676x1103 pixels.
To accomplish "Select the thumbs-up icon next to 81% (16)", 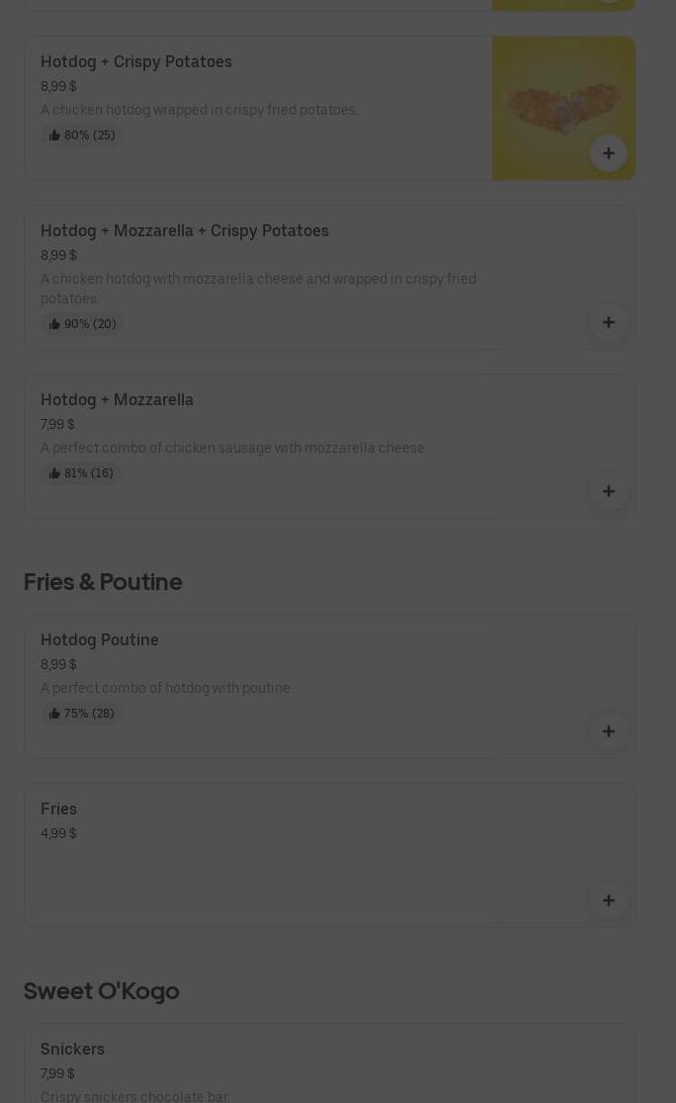I will click(54, 473).
